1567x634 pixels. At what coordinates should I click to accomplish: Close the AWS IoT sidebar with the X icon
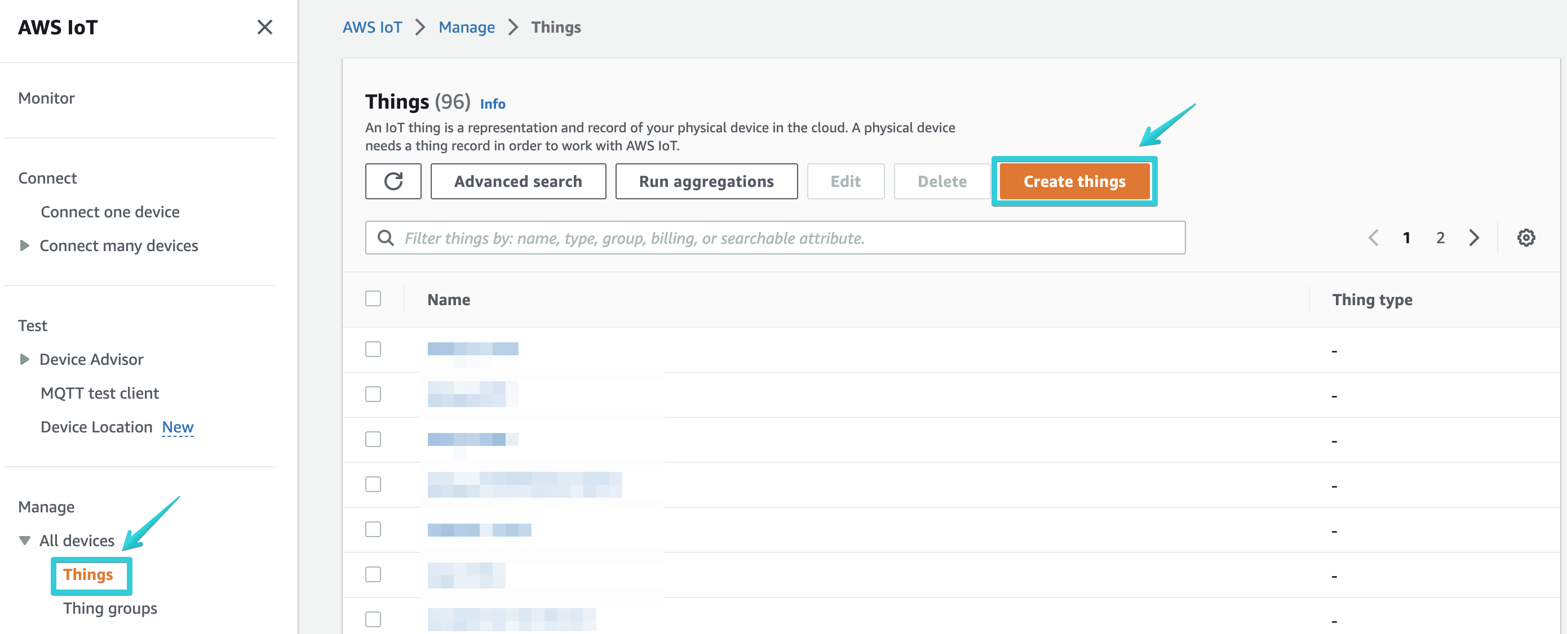[264, 28]
